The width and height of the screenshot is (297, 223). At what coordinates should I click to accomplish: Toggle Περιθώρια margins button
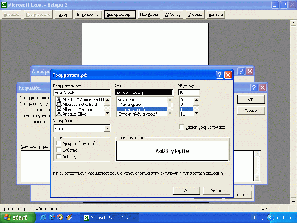(x=148, y=15)
